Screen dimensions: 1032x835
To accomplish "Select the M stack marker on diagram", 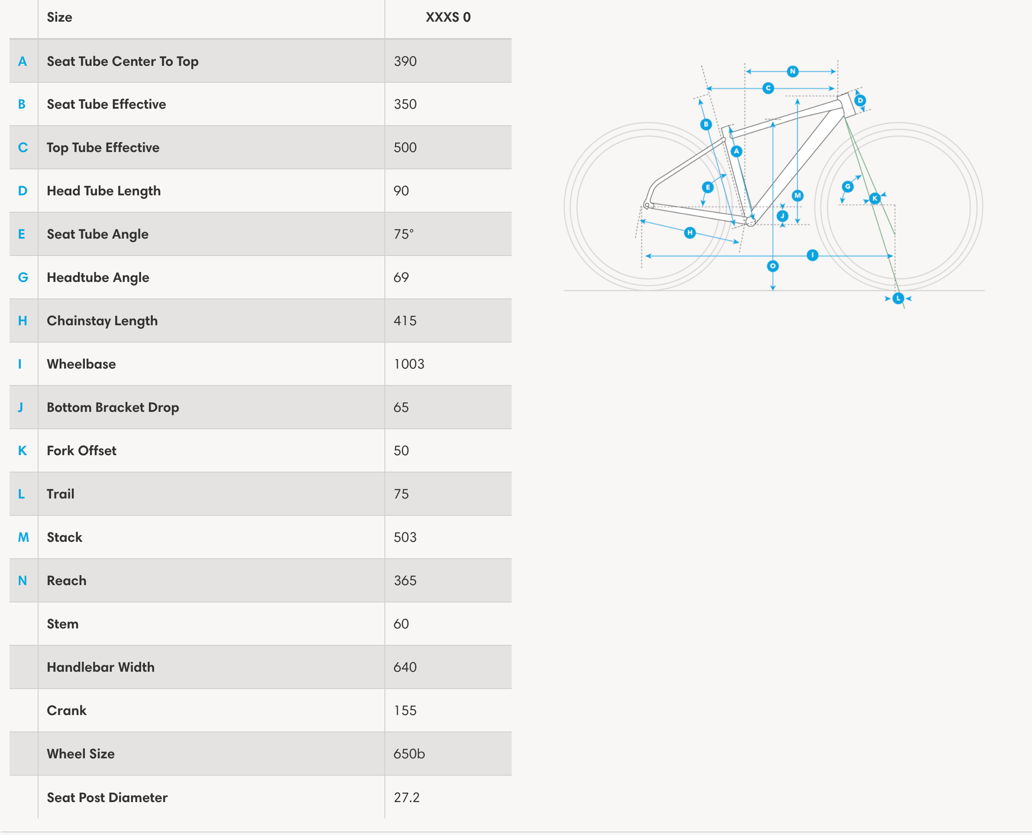I will pyautogui.click(x=797, y=195).
